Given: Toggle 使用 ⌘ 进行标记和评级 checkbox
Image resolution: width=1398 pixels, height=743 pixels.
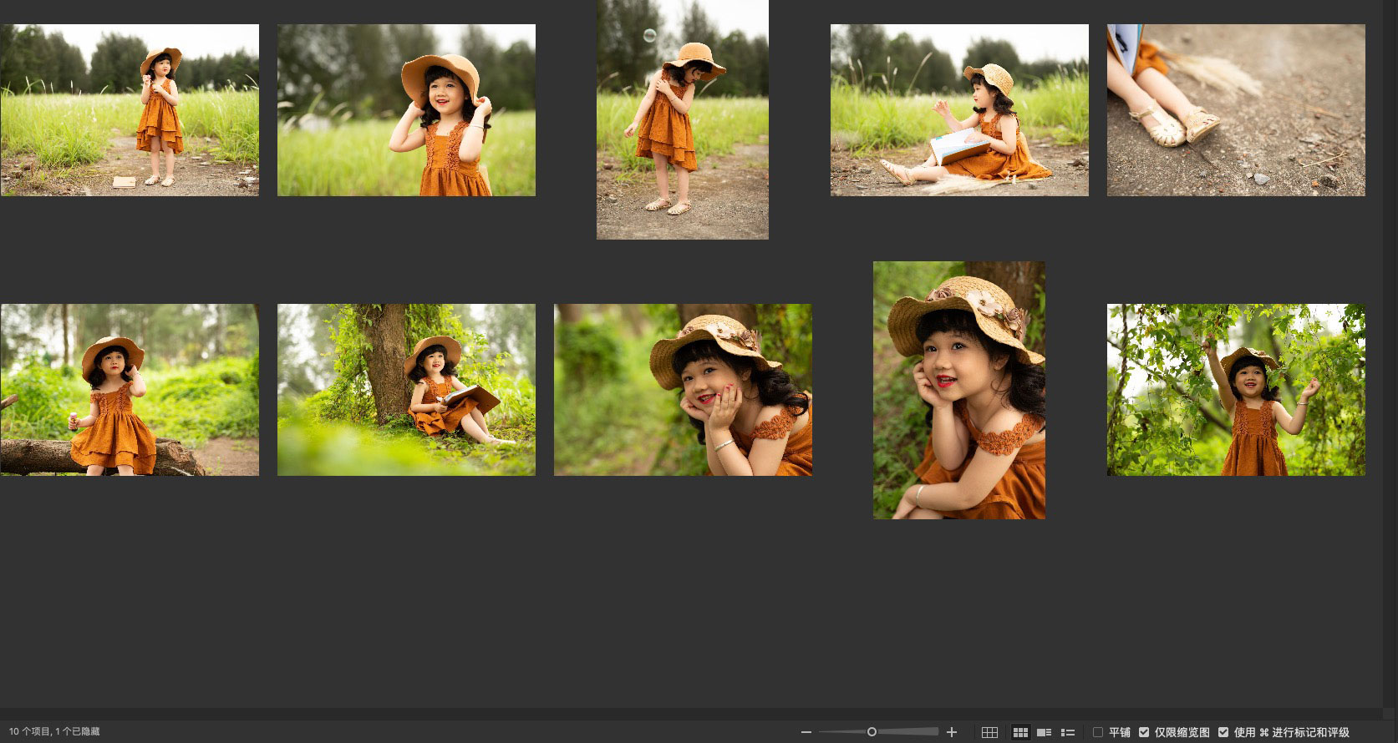Looking at the screenshot, I should coord(1223,732).
